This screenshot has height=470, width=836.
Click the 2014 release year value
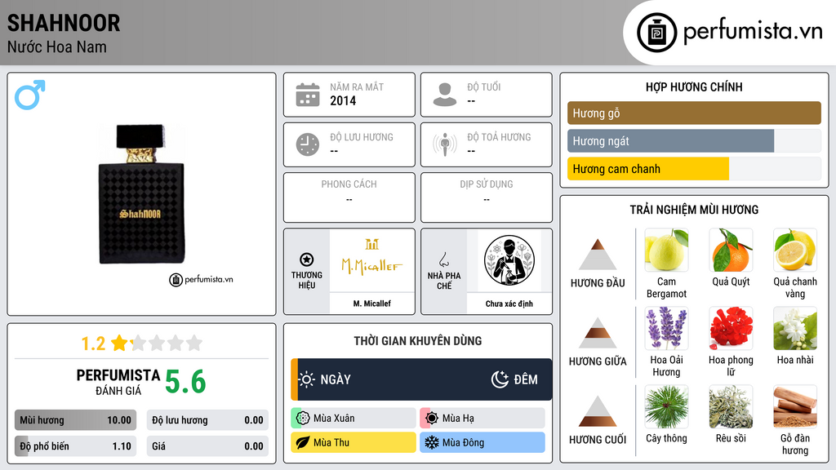pyautogui.click(x=343, y=100)
